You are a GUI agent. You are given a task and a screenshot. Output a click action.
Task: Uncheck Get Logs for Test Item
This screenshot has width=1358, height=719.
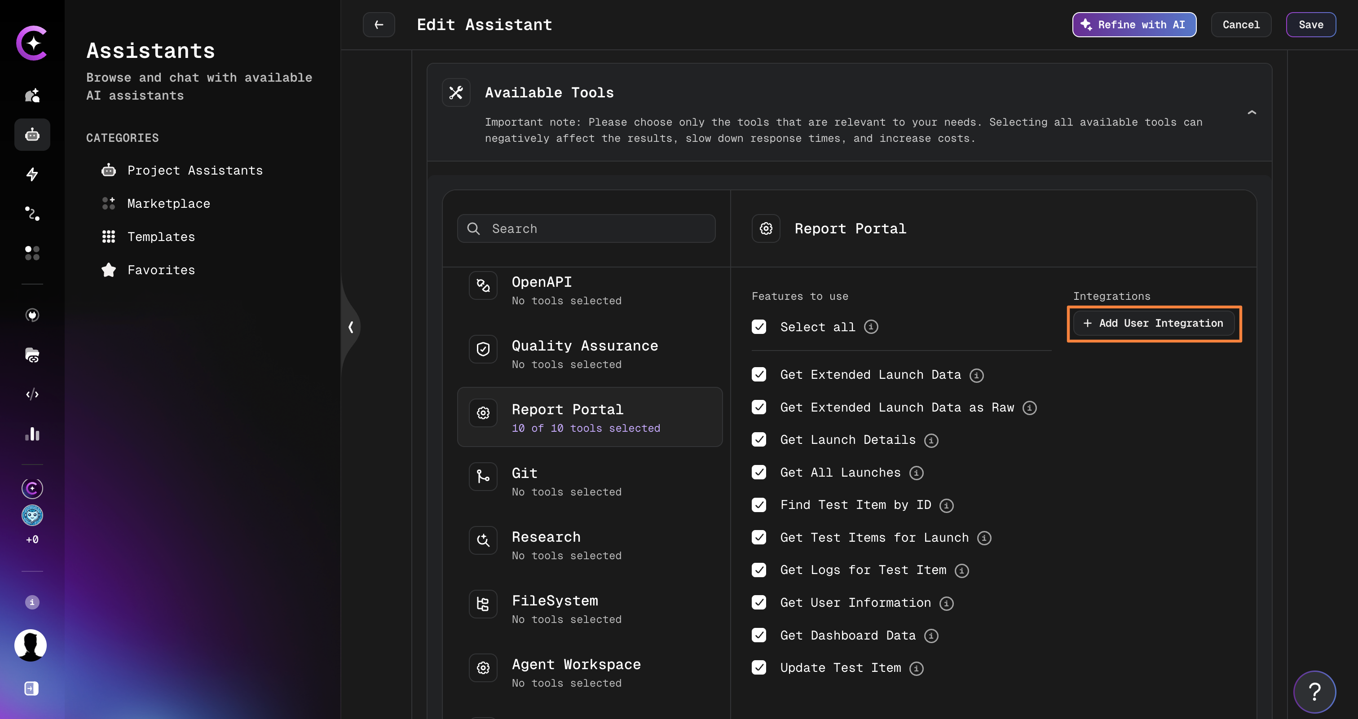pyautogui.click(x=758, y=570)
